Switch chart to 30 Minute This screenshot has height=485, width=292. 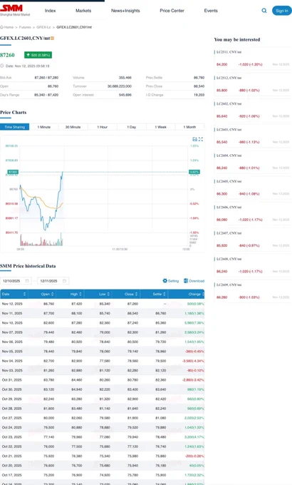(x=73, y=127)
